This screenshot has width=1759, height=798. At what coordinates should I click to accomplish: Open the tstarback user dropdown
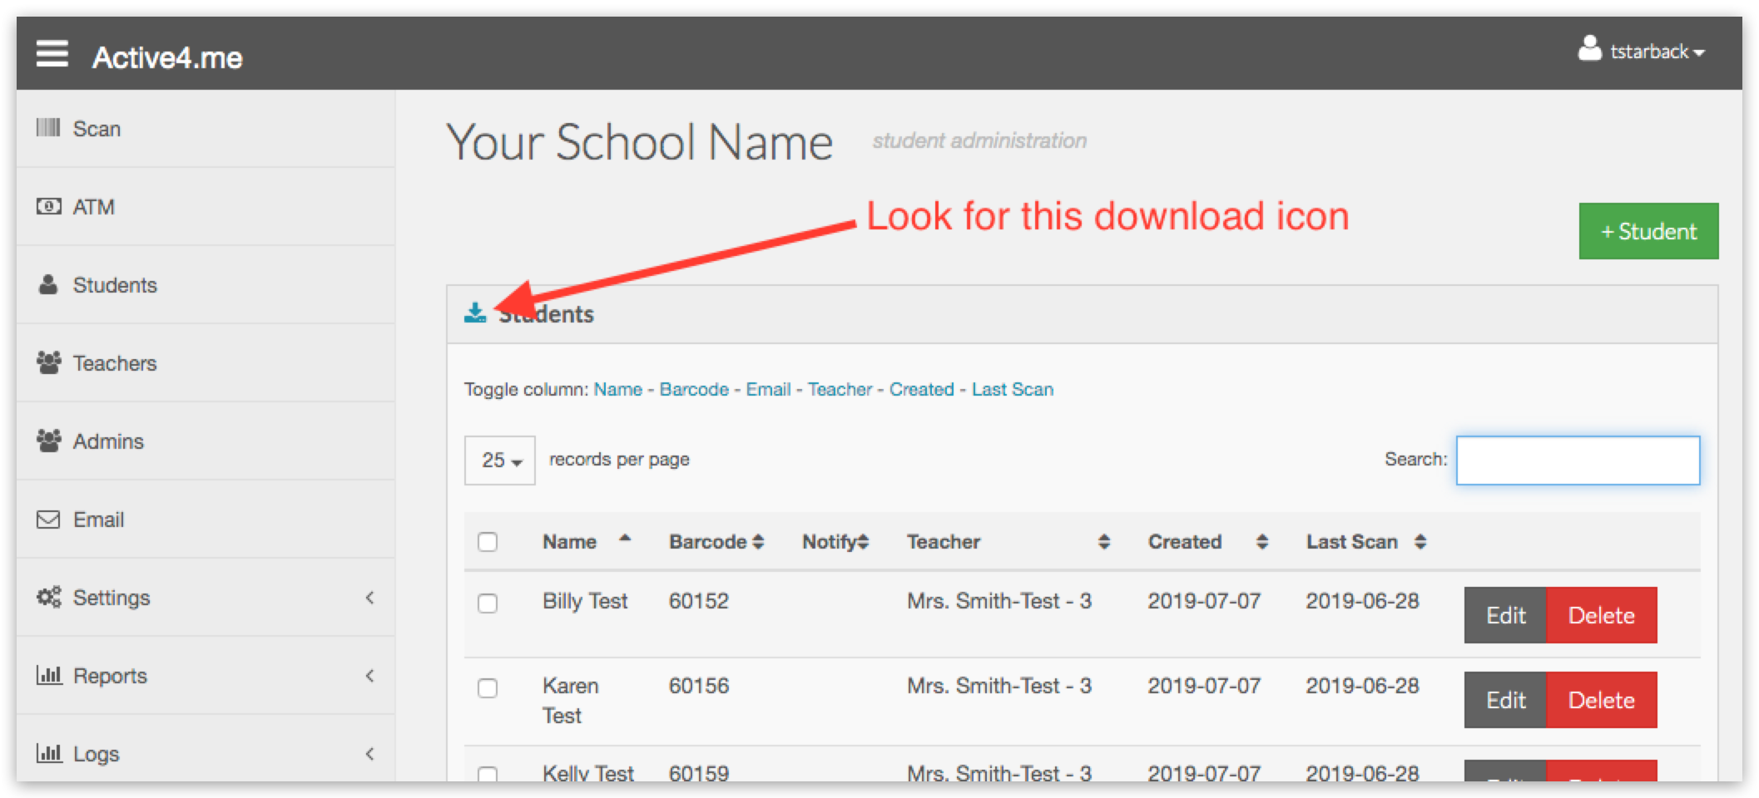pos(1642,52)
